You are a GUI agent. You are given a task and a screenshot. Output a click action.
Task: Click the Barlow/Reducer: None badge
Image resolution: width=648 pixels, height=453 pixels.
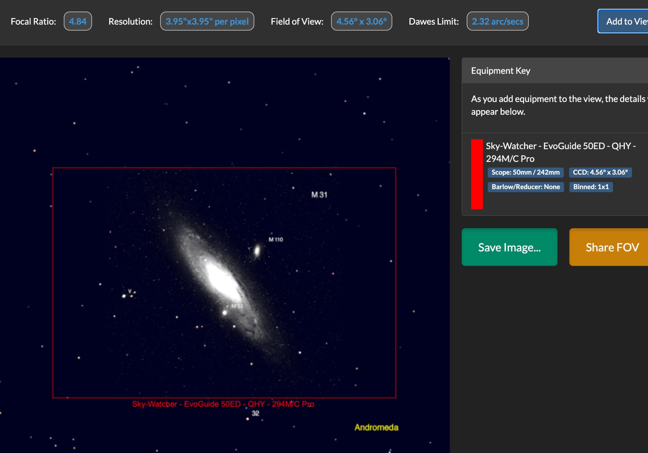tap(526, 187)
